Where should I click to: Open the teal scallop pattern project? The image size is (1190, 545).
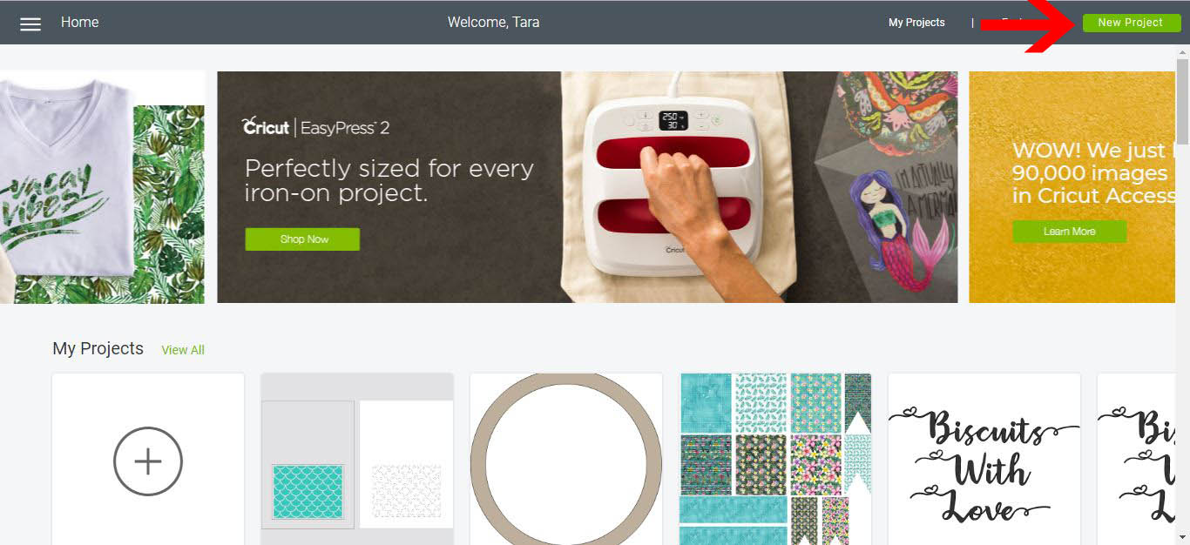[x=357, y=460]
